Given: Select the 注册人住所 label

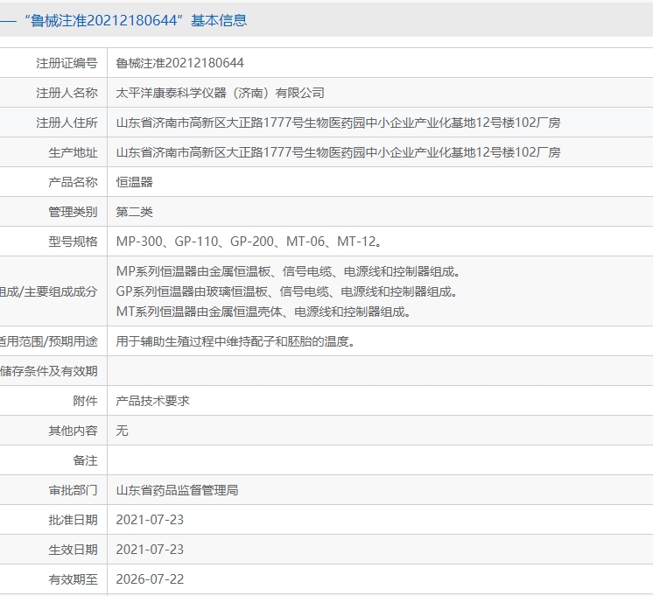Looking at the screenshot, I should (x=67, y=123).
